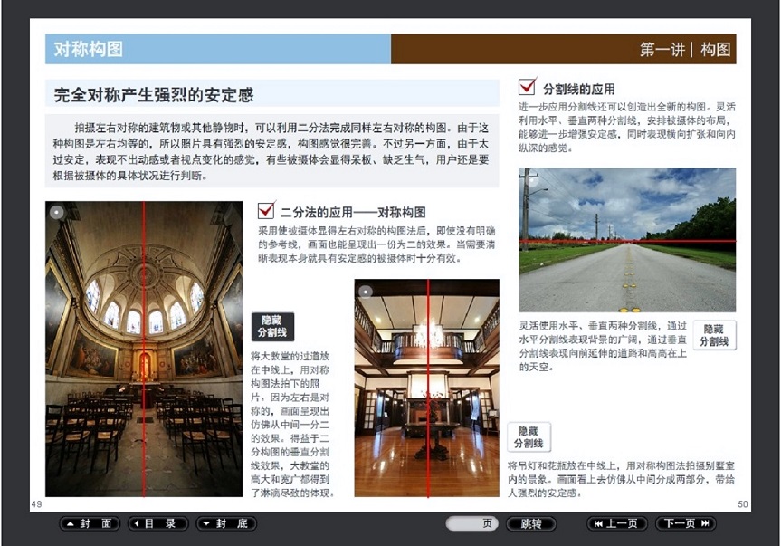Viewport: 781px width, 546px height.
Task: Open the cathedral interior photo
Action: pos(144,349)
